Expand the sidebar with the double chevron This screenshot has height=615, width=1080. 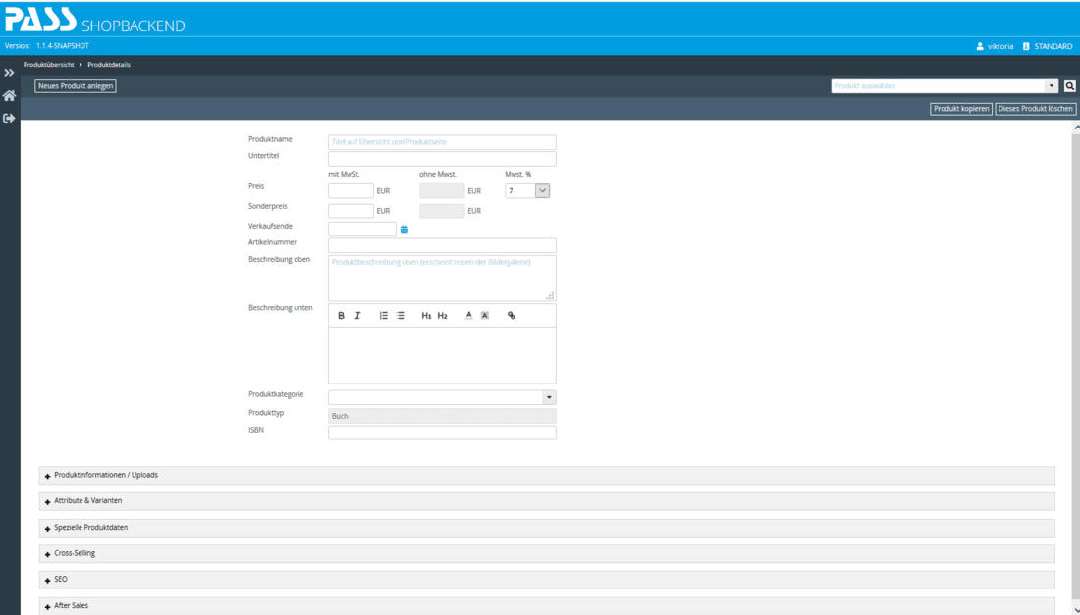pyautogui.click(x=9, y=70)
